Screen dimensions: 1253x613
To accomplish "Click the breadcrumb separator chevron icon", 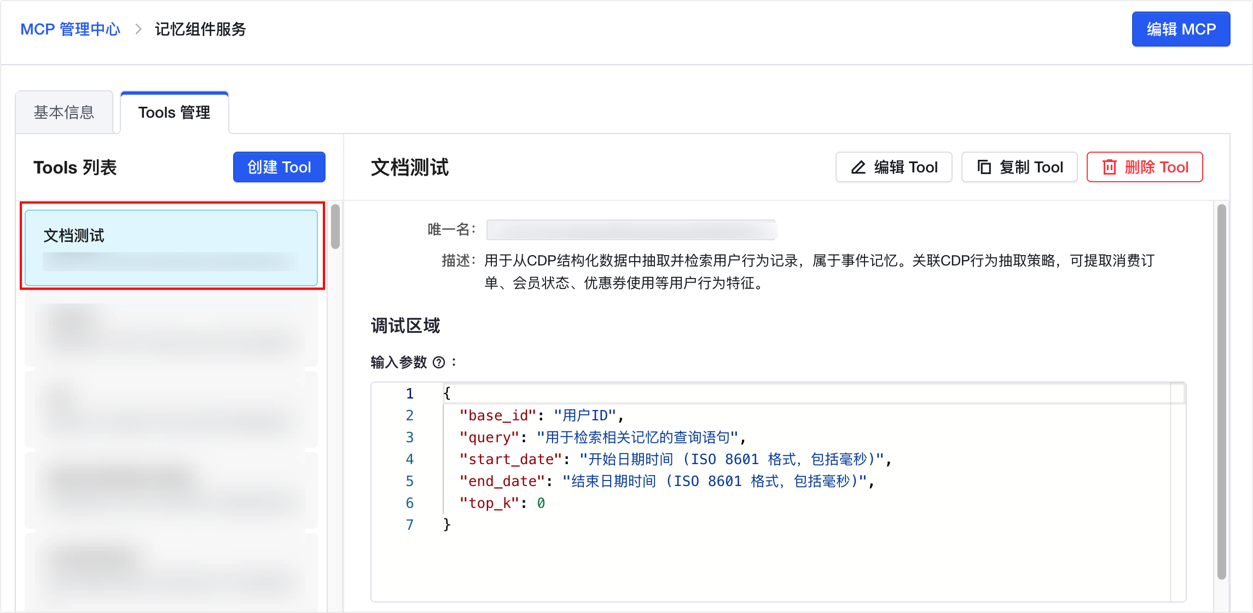I will [138, 29].
